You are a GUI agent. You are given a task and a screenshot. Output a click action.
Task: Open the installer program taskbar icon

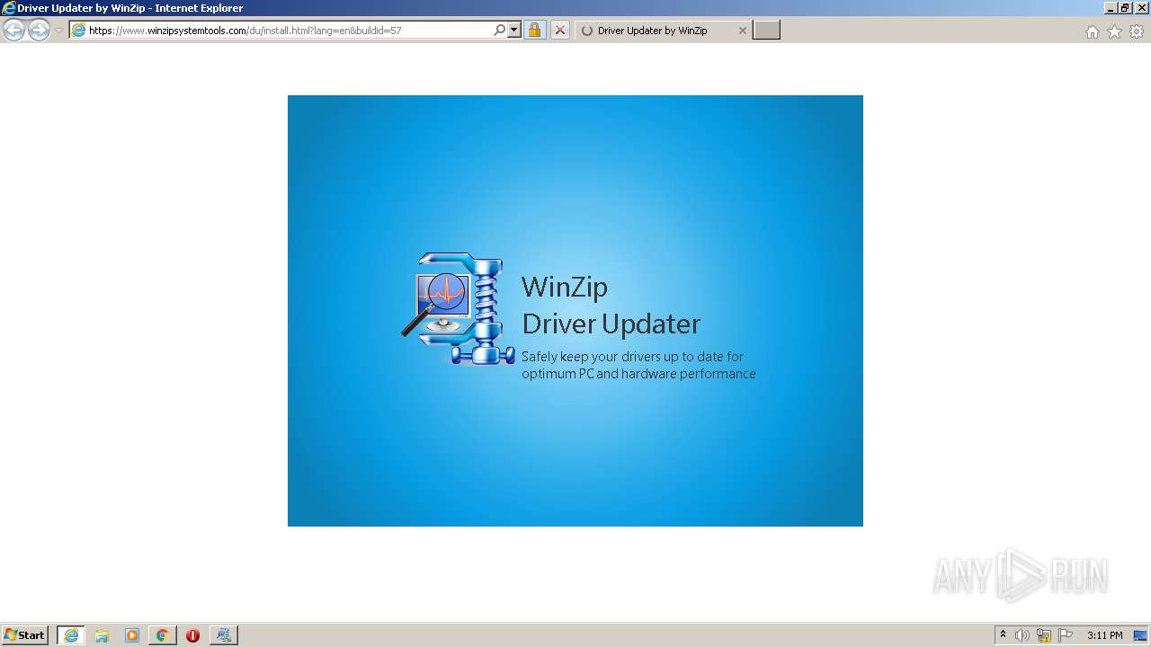(224, 635)
